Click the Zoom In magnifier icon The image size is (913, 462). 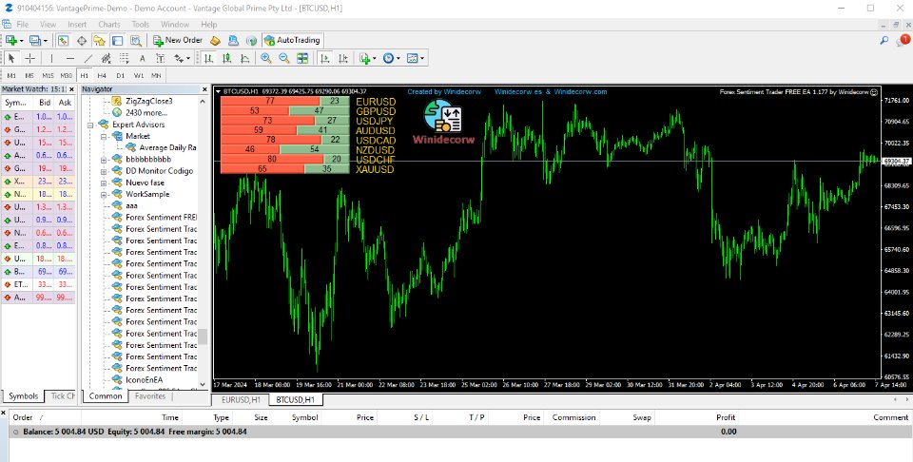pos(265,58)
